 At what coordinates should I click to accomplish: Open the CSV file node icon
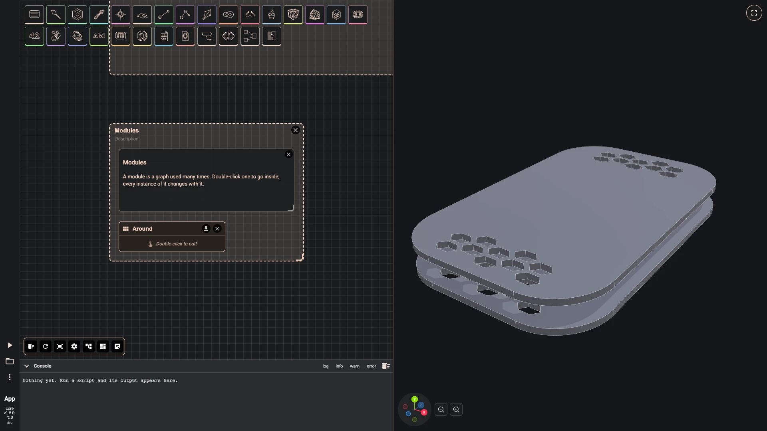[x=164, y=36]
